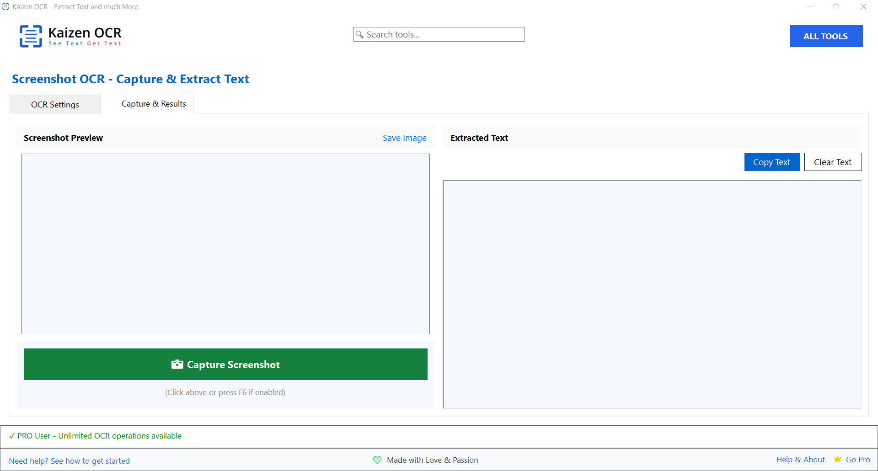Screen dimensions: 878x471
Task: Click the Kaizen OCR wordmark text logo
Action: click(85, 33)
